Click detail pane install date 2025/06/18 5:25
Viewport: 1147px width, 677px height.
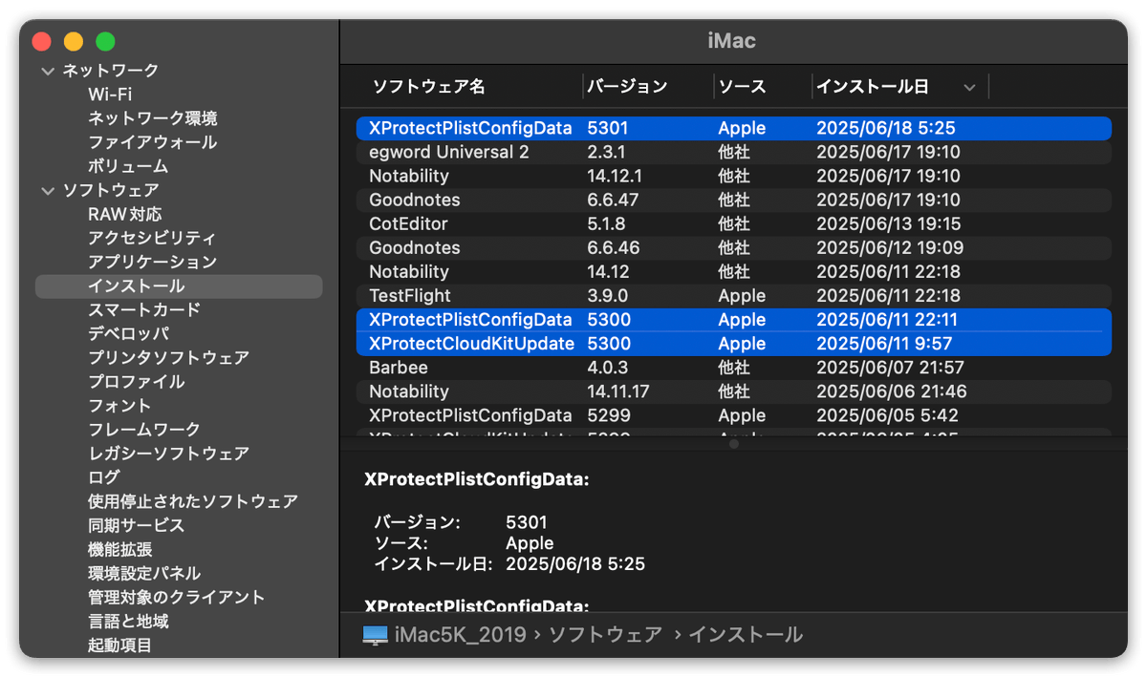pos(575,564)
